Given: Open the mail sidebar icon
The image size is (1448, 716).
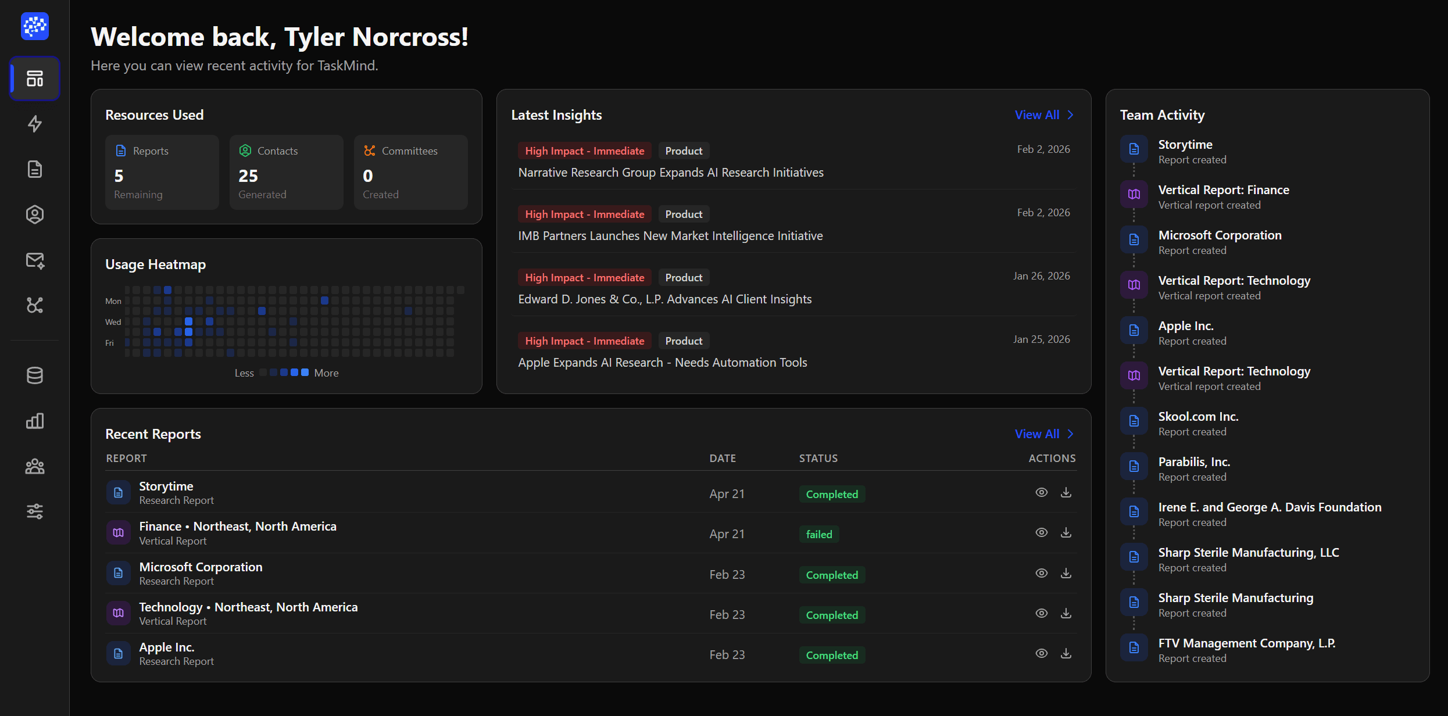Looking at the screenshot, I should (x=35, y=260).
